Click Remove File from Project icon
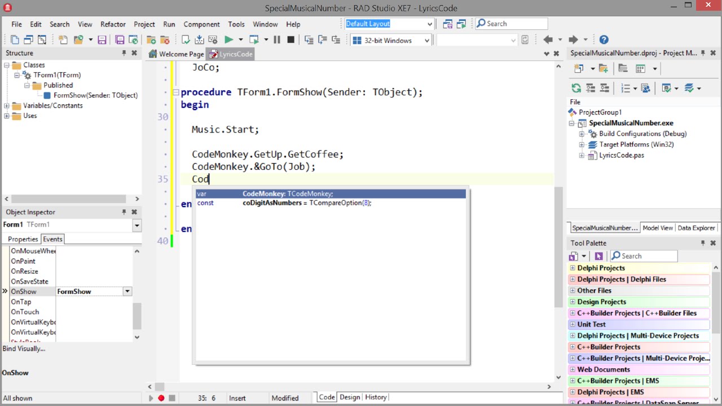Image resolution: width=722 pixels, height=406 pixels. 165,40
